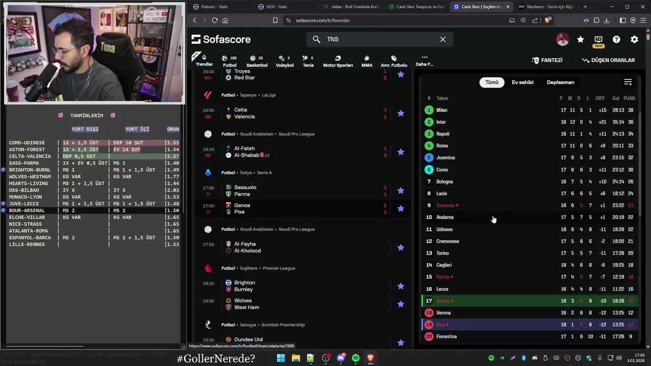
Task: Open Sofascore settings gear
Action: tap(634, 39)
